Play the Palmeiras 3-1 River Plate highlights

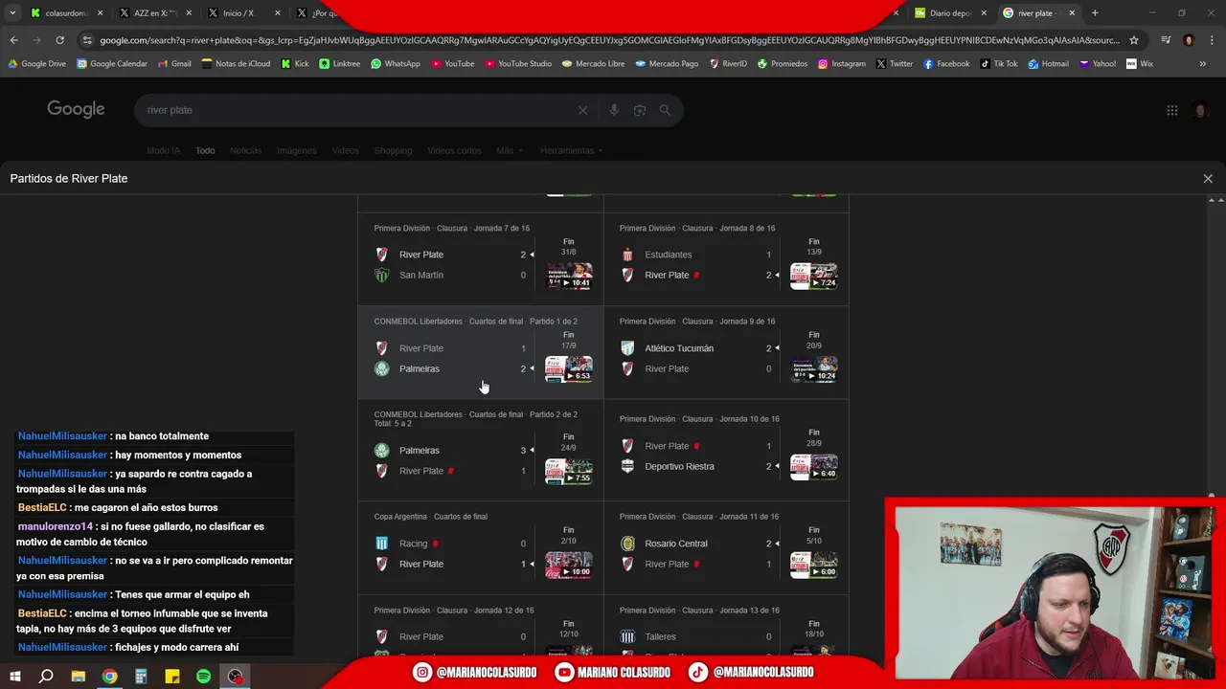tap(569, 472)
